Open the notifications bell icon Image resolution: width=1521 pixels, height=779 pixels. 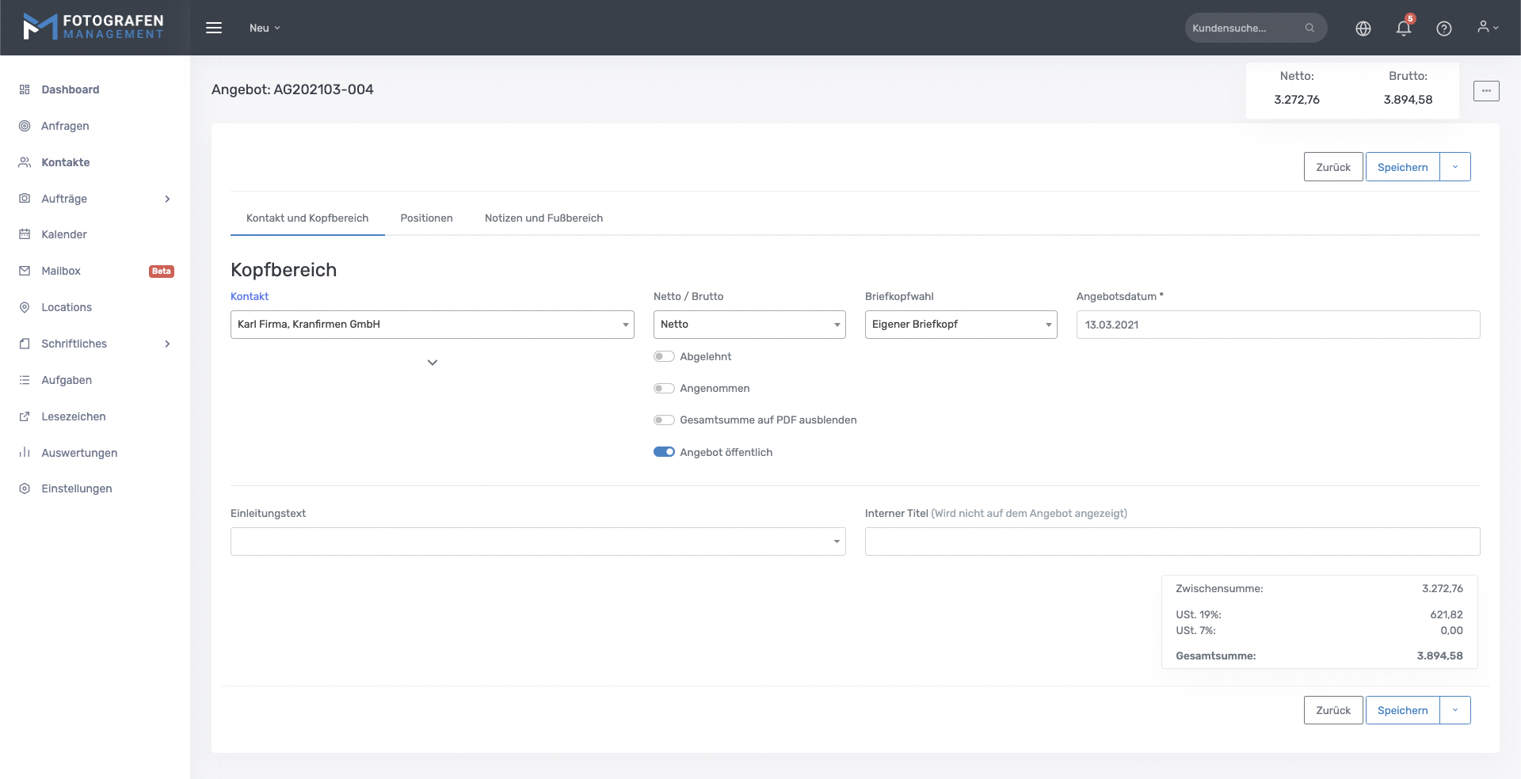point(1403,28)
